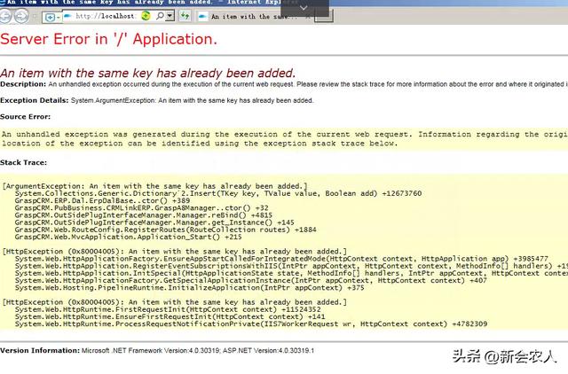The width and height of the screenshot is (568, 374).
Task: Open a new tab with blank tab button
Action: (x=323, y=17)
